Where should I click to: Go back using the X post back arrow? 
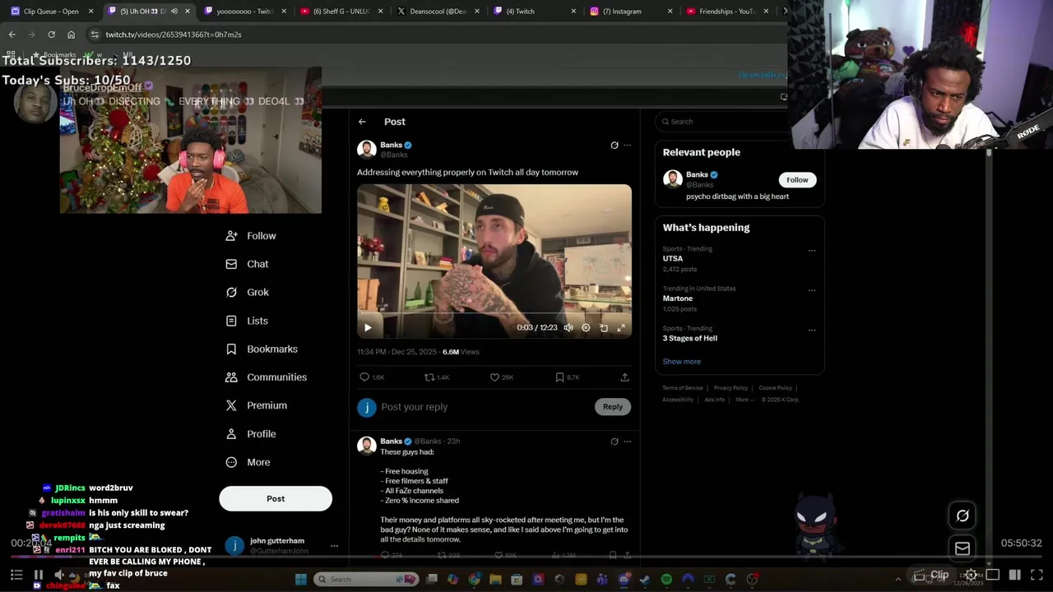[x=362, y=122]
